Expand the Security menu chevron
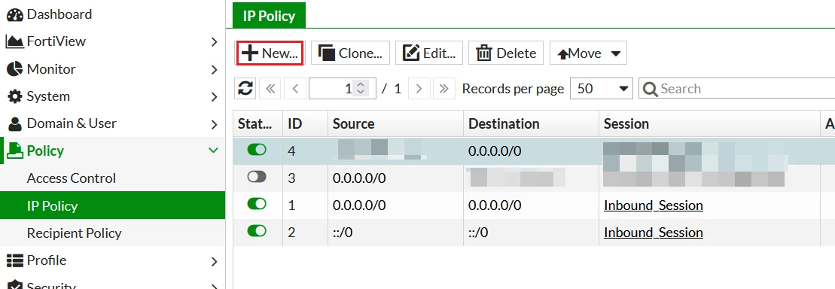Screen dimensions: 835x289 coord(214,286)
